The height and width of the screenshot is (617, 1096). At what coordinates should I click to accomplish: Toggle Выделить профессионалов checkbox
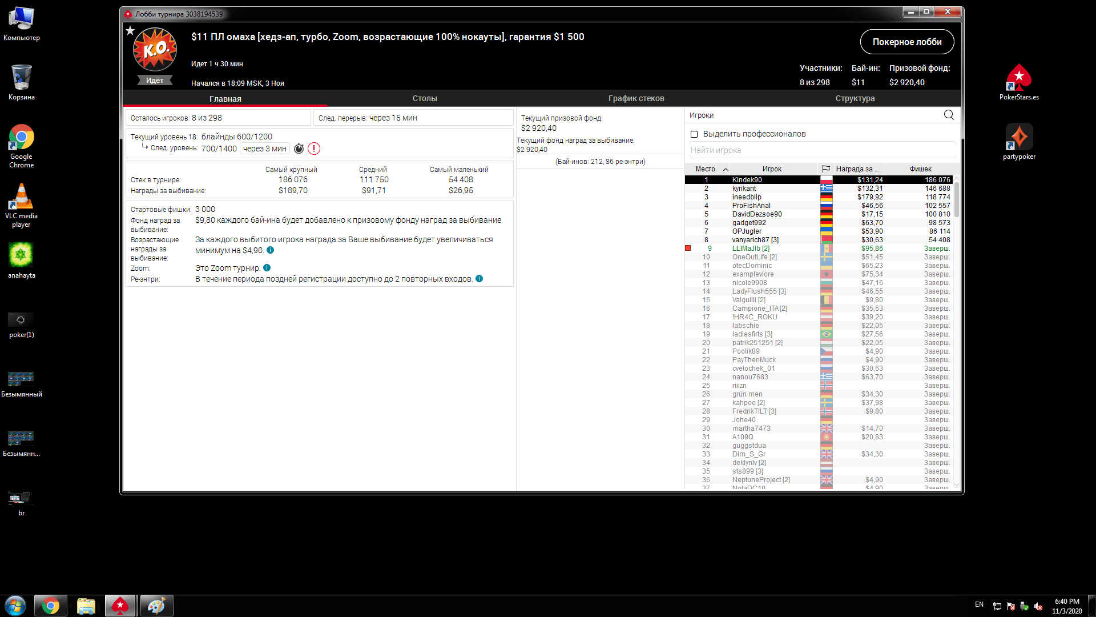point(694,134)
